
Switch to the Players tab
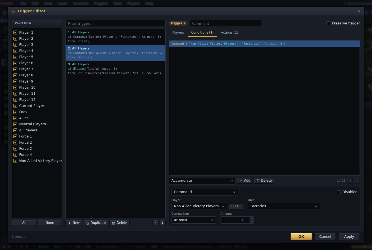coord(178,32)
